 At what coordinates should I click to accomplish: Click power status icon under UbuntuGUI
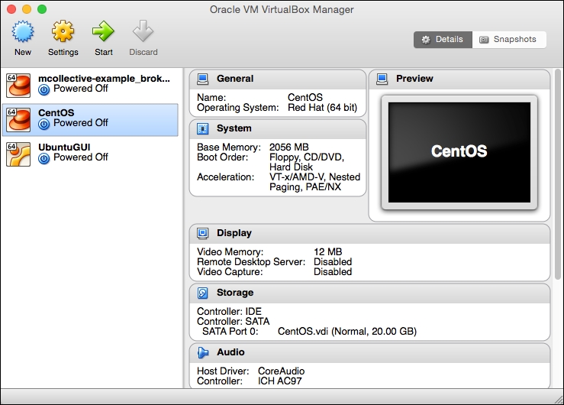point(44,158)
